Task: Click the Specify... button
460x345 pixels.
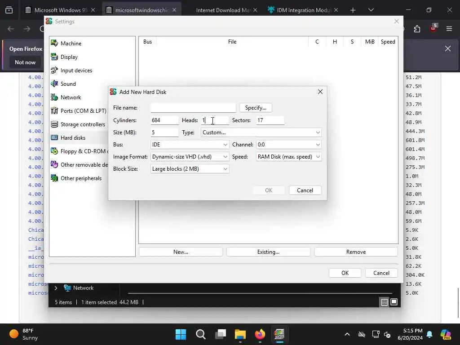Action: (x=256, y=108)
